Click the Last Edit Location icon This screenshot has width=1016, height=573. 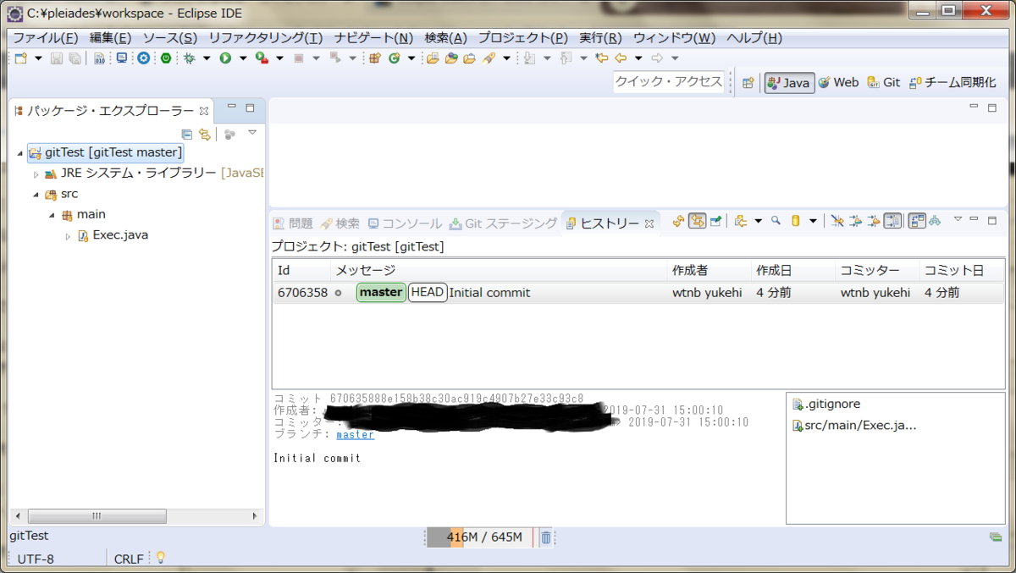602,58
